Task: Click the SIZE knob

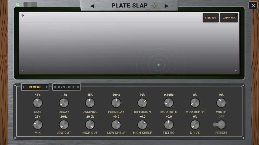Action: pos(38,103)
